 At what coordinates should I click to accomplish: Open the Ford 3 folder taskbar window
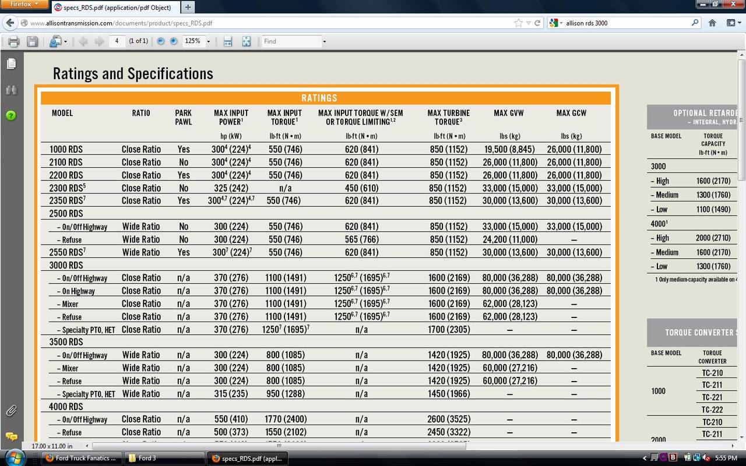pyautogui.click(x=164, y=458)
